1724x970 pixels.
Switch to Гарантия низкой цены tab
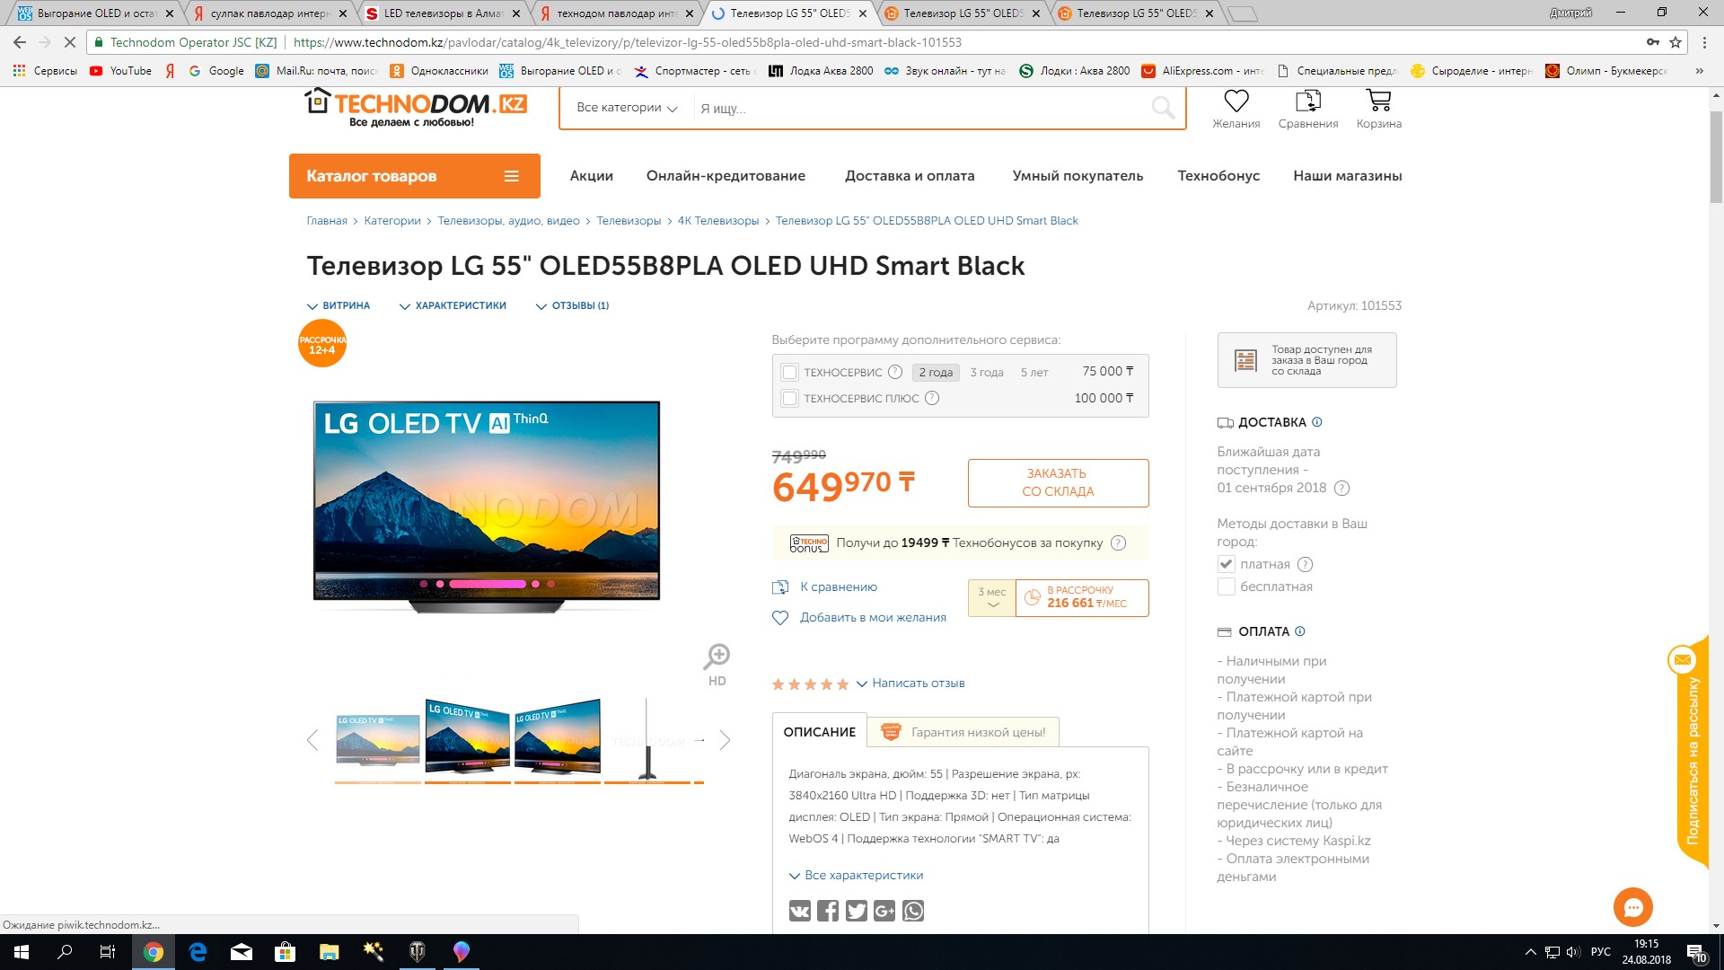pos(963,732)
